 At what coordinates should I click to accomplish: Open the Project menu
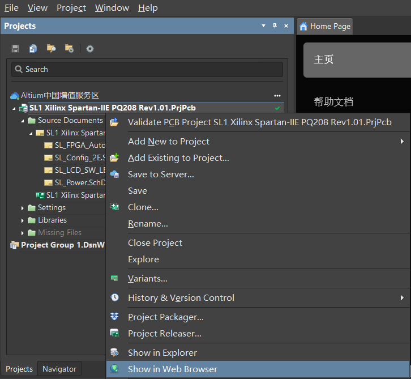(71, 8)
